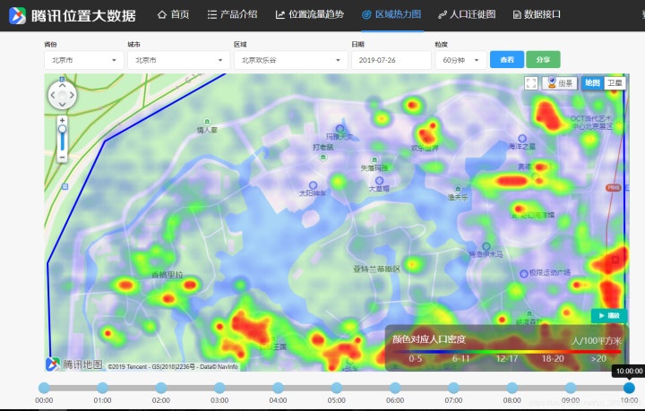Click the 腾讯地图 logo on map

pos(74,364)
